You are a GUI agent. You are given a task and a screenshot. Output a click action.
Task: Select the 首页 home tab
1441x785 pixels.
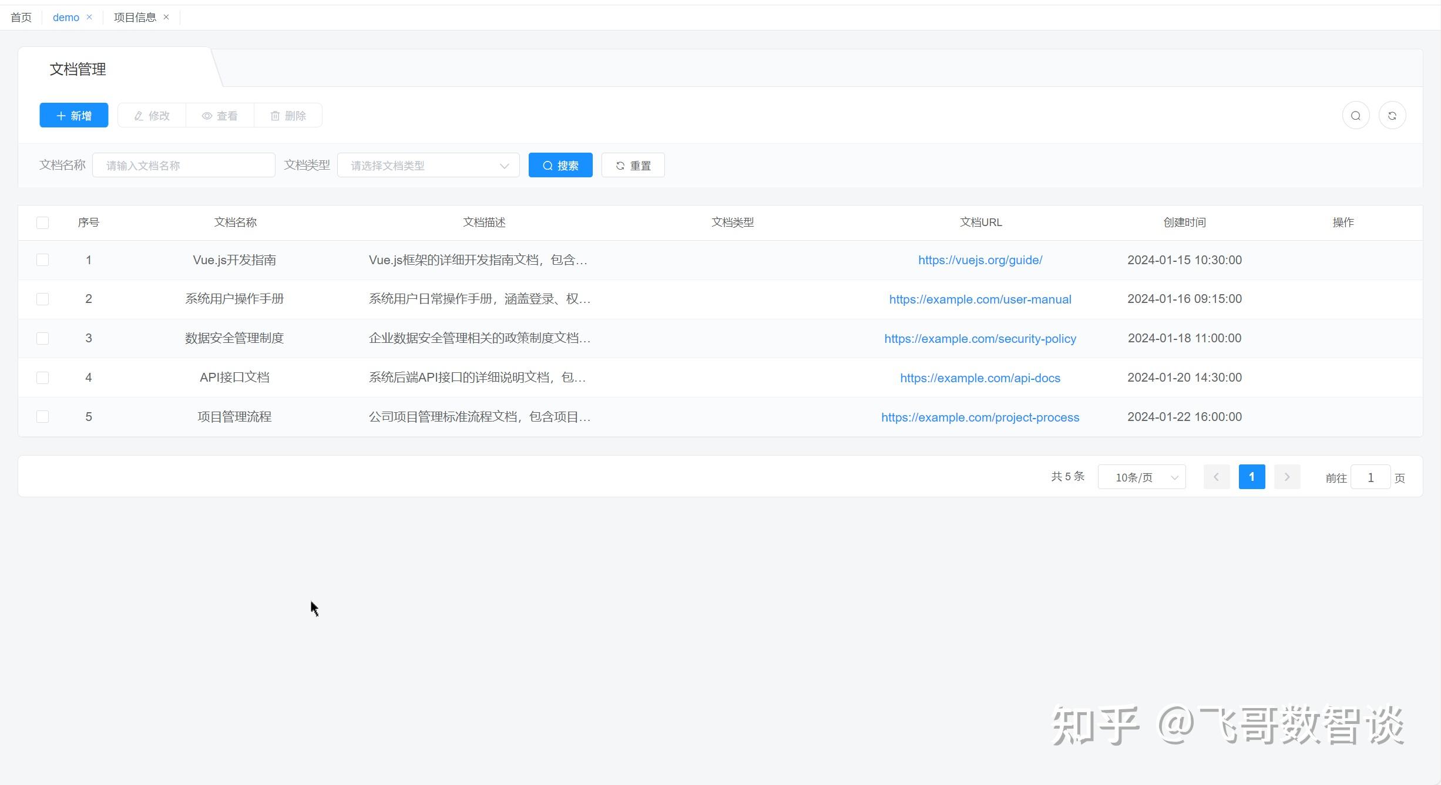point(21,17)
